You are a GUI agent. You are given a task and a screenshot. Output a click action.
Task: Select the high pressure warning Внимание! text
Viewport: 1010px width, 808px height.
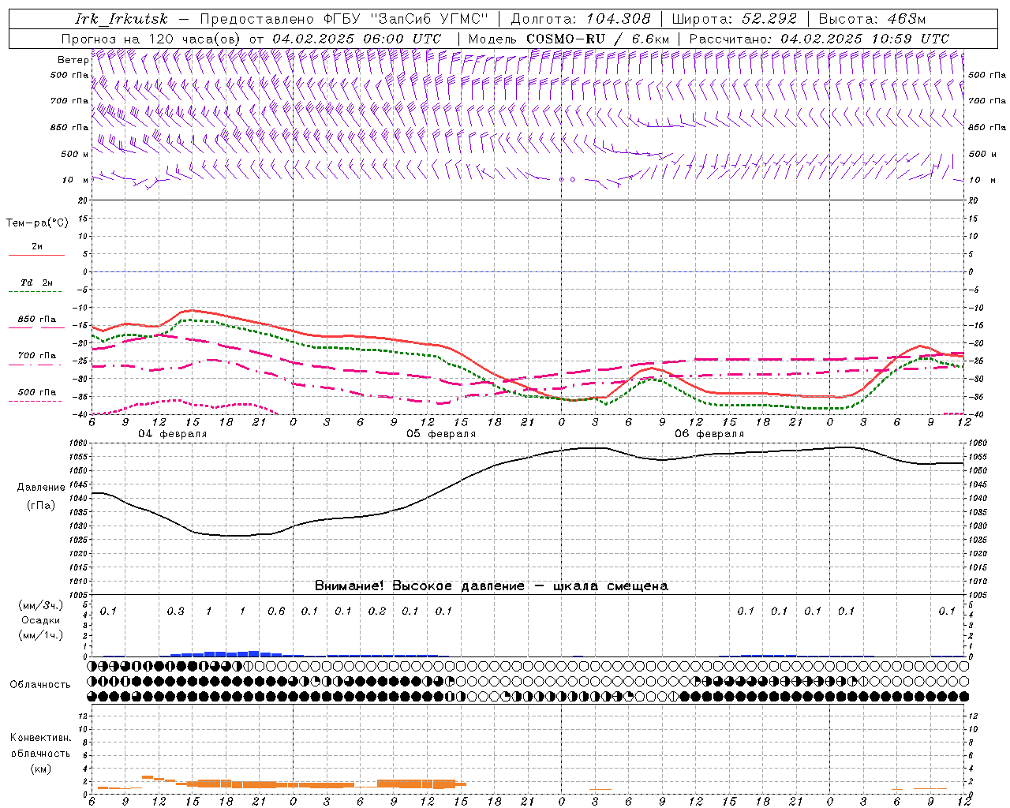[491, 585]
